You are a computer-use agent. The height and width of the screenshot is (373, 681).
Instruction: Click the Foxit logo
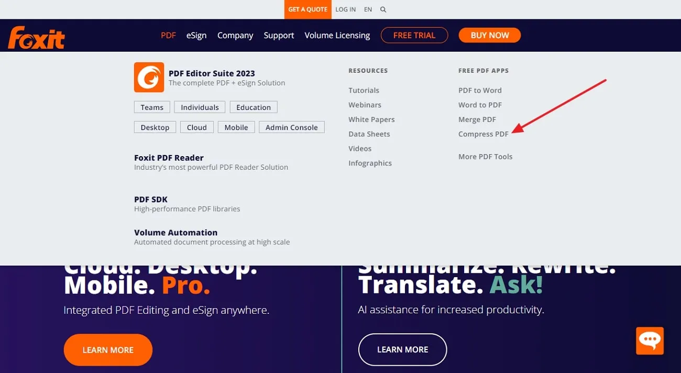(36, 37)
